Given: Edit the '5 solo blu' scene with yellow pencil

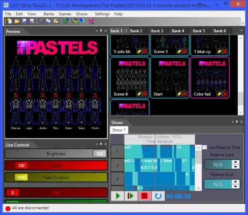Looking at the screenshot, I should tap(139, 51).
